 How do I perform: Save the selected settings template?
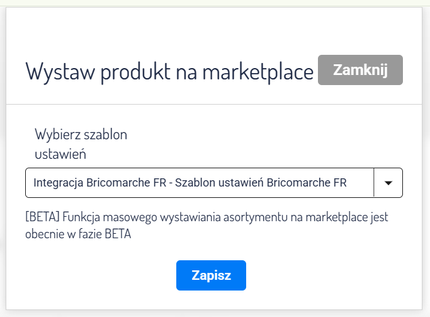click(x=211, y=275)
